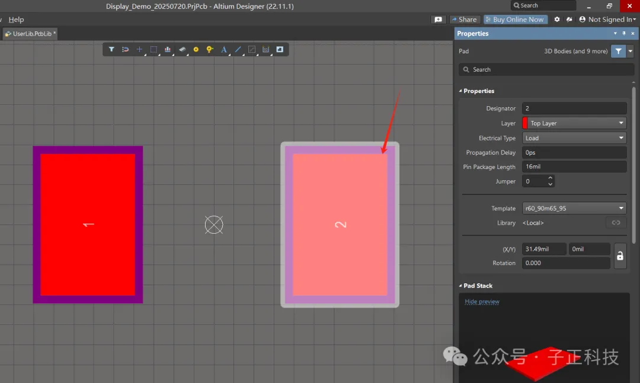The width and height of the screenshot is (640, 383).
Task: Minimize the Altium Designer window
Action: pyautogui.click(x=588, y=6)
